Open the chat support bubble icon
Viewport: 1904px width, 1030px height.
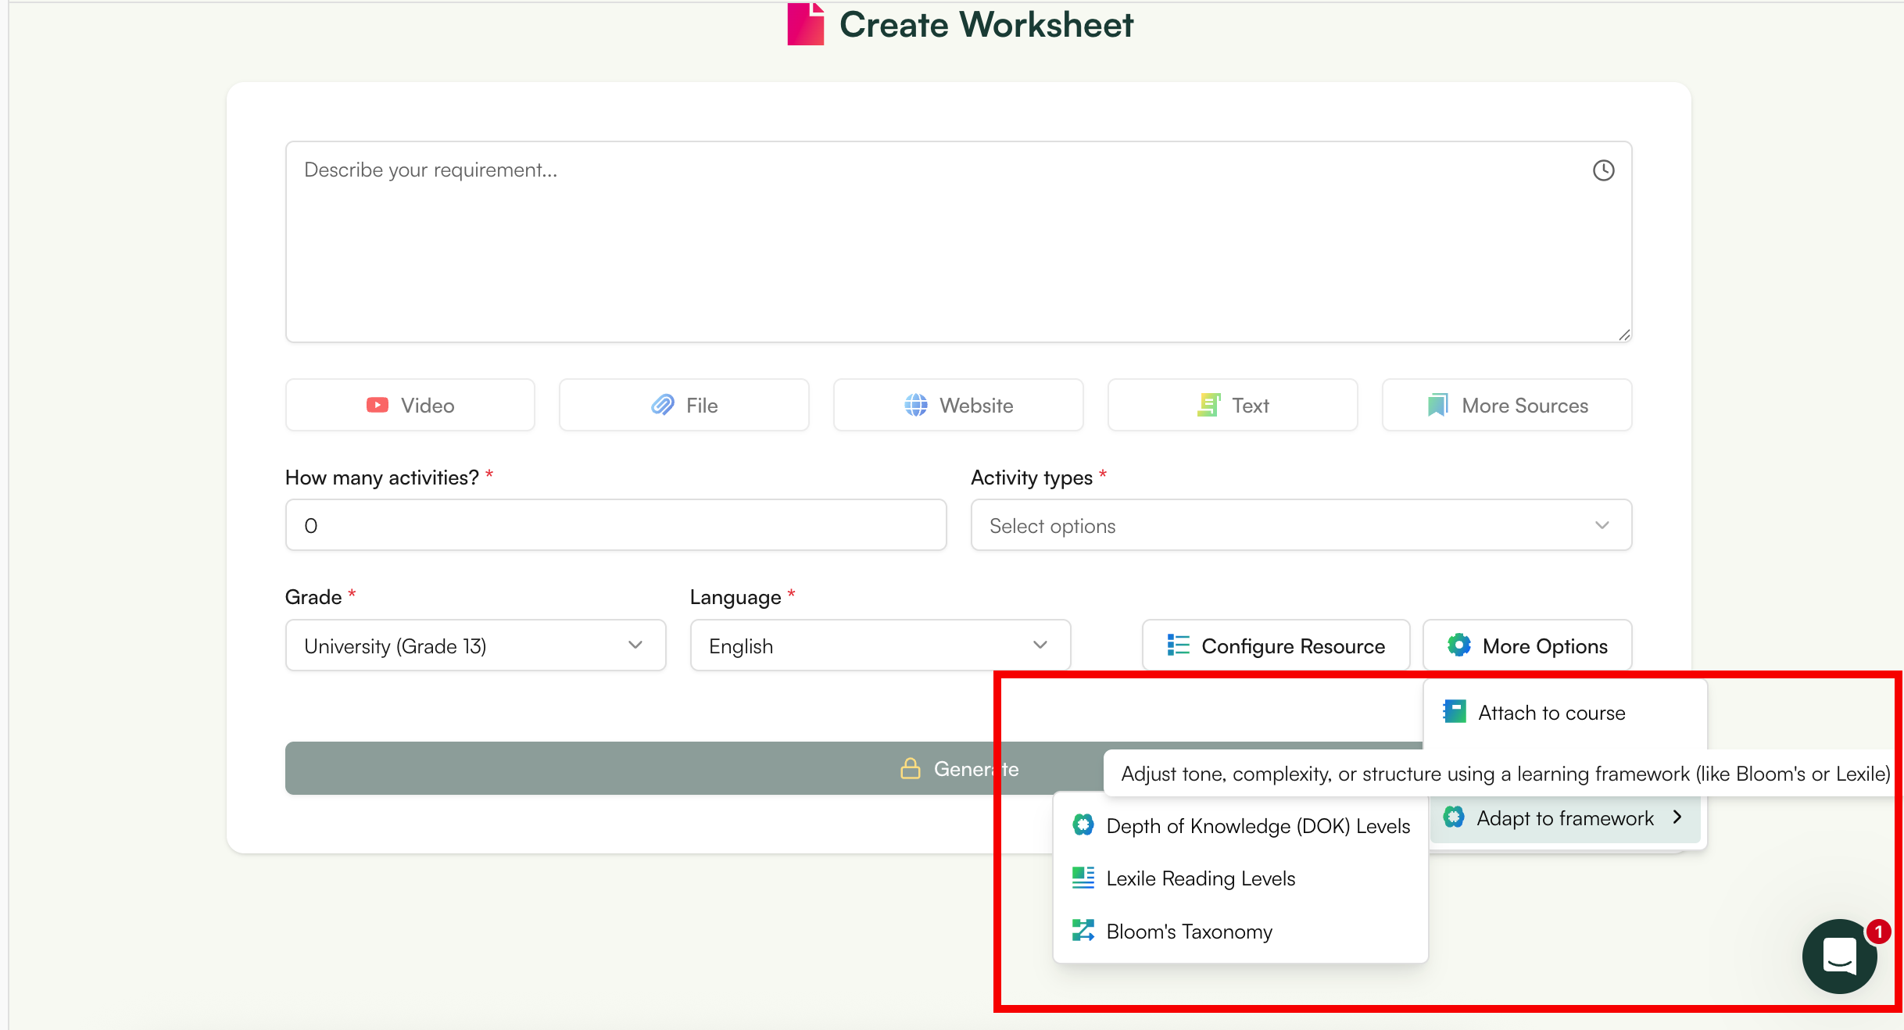click(1839, 955)
